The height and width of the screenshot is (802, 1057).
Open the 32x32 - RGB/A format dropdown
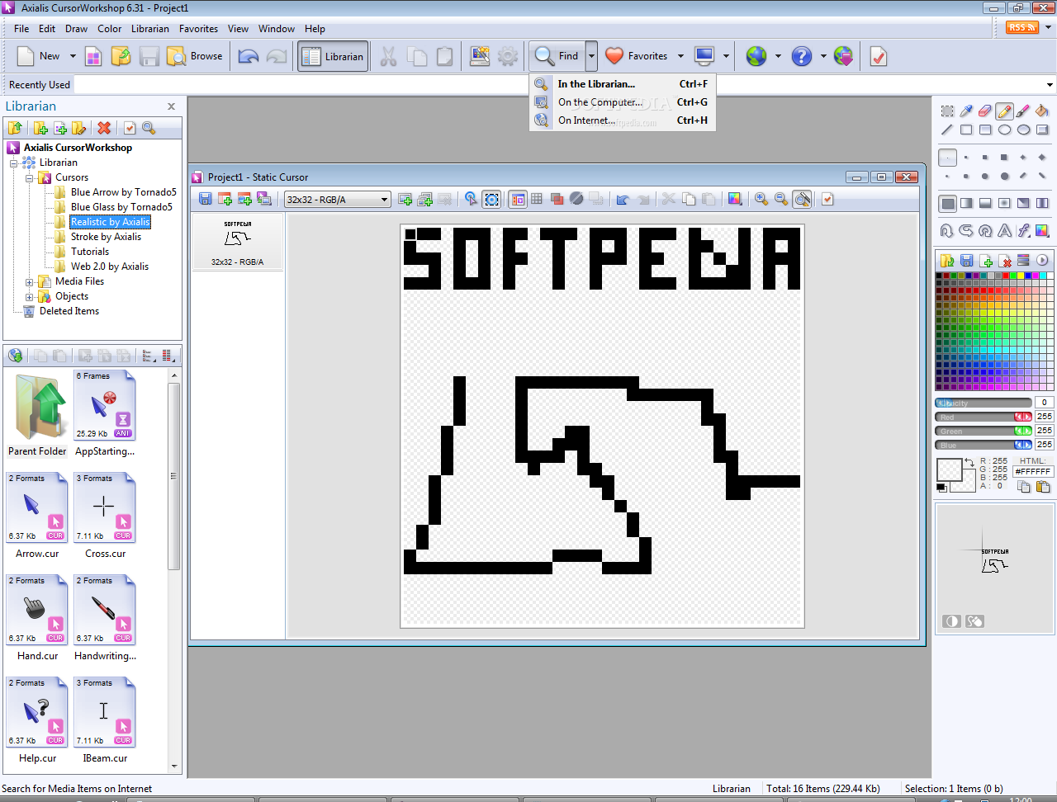(337, 199)
